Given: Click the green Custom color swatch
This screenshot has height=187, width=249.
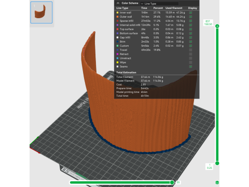Looking at the screenshot, I should click(118, 46).
